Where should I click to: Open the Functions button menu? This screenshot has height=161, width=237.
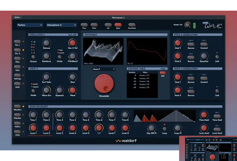click(x=132, y=25)
